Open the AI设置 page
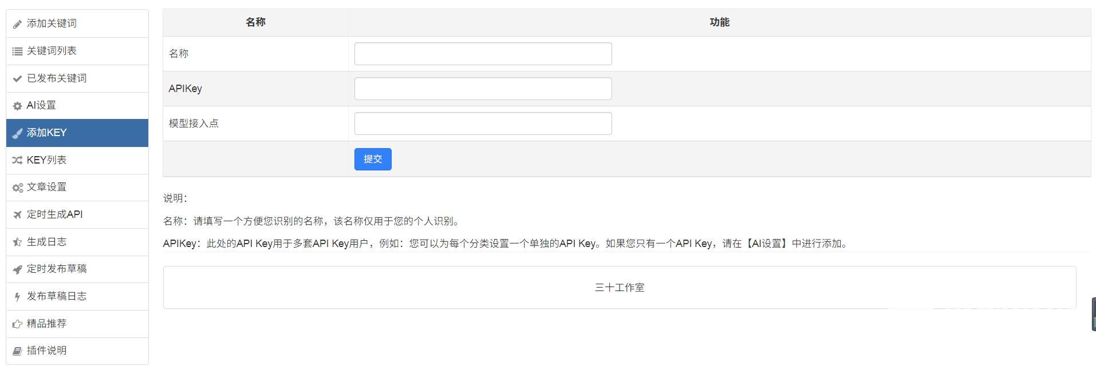 coord(77,105)
